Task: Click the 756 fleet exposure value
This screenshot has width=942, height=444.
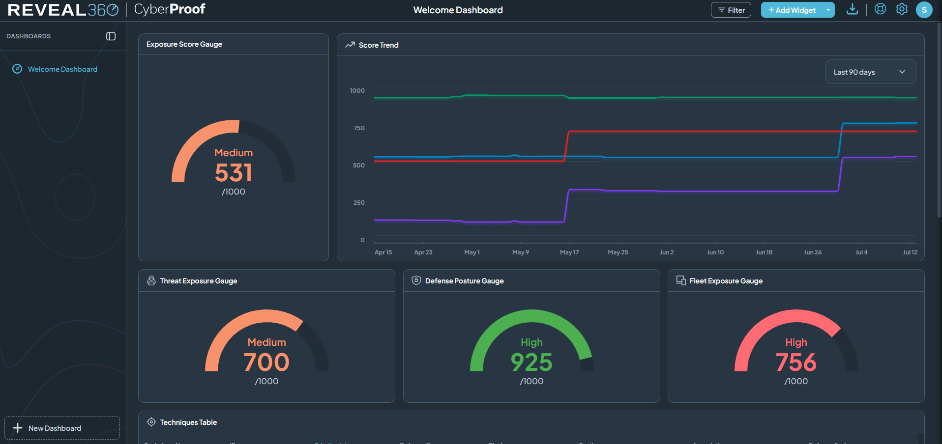Action: (x=796, y=362)
